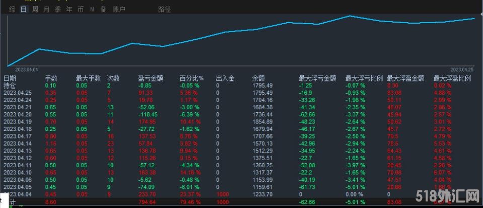This screenshot has width=483, height=208.
Task: Switch to the 周 weekly tab
Action: click(35, 9)
